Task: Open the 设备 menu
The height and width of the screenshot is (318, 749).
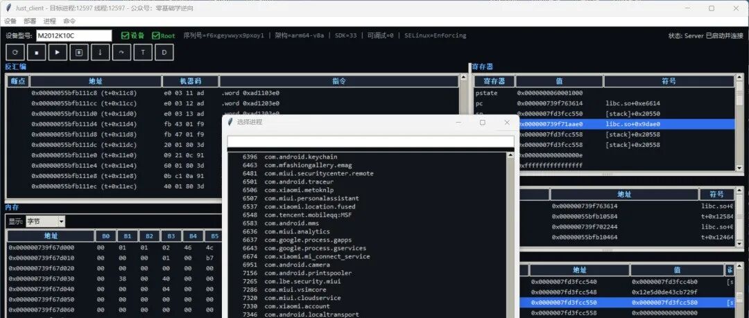Action: point(10,21)
